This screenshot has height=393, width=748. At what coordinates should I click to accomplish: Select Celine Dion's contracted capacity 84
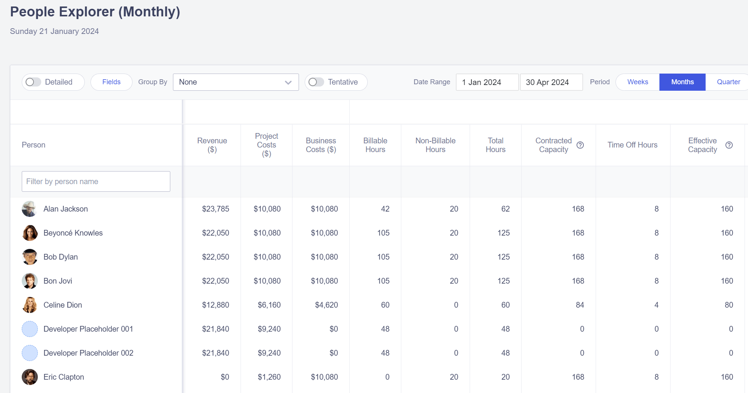pyautogui.click(x=580, y=305)
